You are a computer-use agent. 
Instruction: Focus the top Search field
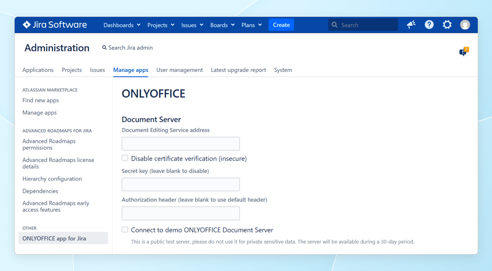tap(363, 25)
